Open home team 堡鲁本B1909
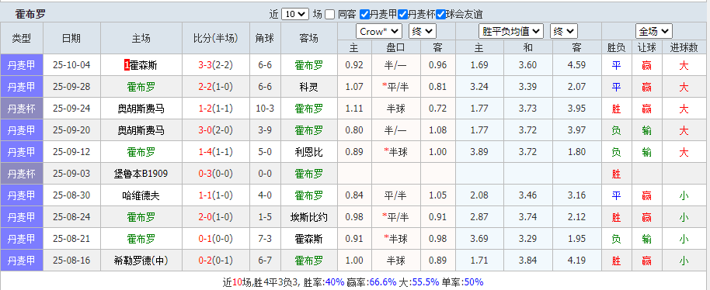This screenshot has height=290, width=710. 141,174
